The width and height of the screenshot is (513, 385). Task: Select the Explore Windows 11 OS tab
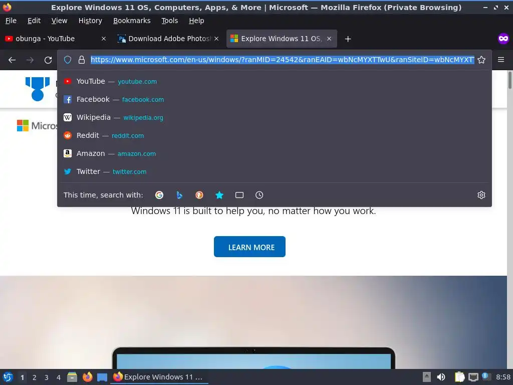coord(282,39)
